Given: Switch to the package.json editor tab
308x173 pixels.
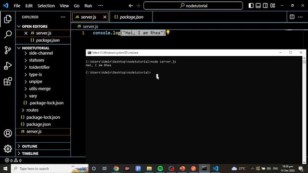Looking at the screenshot, I should pos(131,17).
